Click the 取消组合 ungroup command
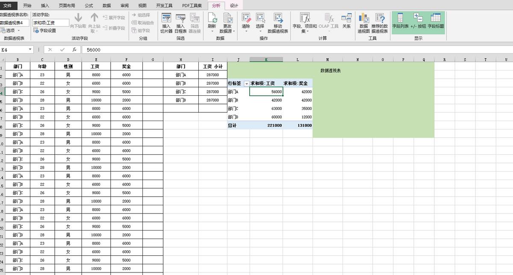This screenshot has height=275, width=513. tap(143, 23)
